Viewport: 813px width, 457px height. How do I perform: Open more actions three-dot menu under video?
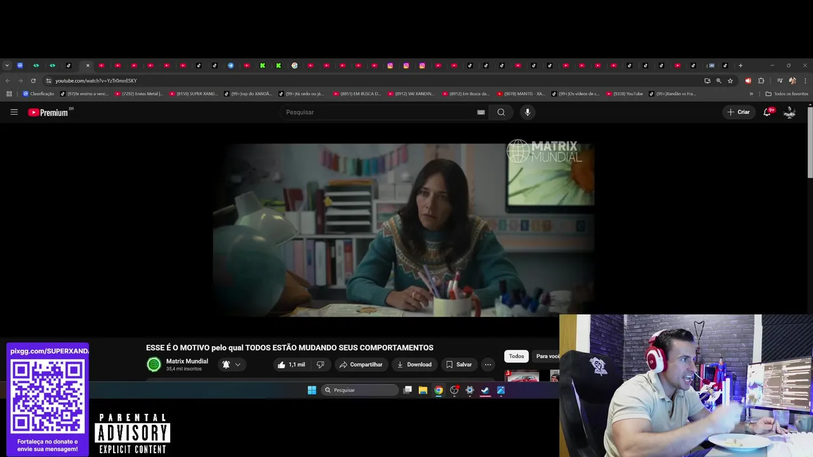click(488, 365)
